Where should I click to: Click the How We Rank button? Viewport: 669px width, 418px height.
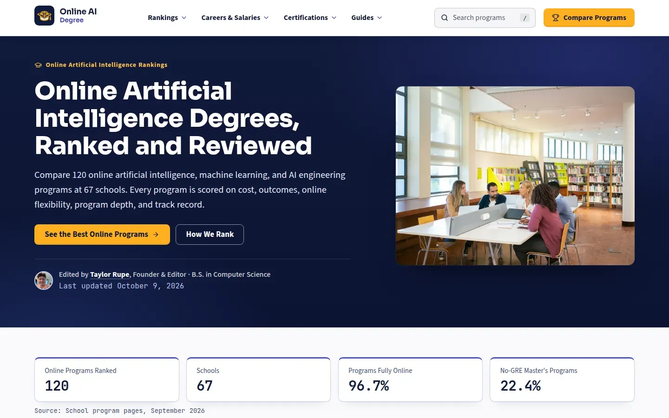tap(210, 235)
